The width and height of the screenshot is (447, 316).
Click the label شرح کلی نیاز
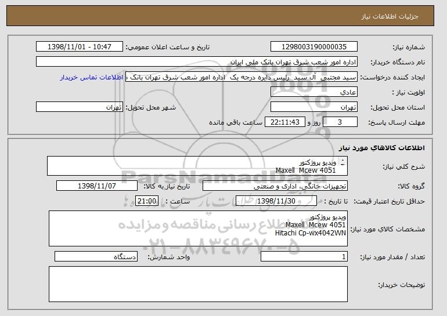[x=403, y=166]
